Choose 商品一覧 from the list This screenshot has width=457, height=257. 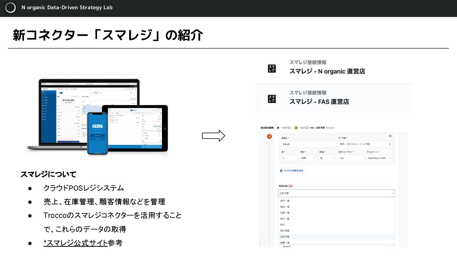coord(336,207)
